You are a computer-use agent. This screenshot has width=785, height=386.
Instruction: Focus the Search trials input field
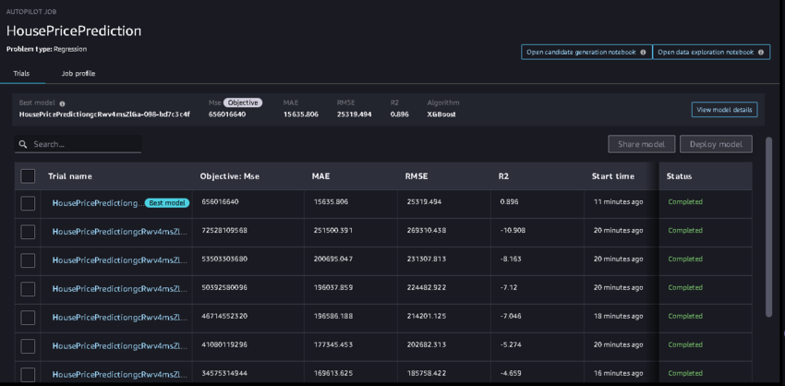78,144
